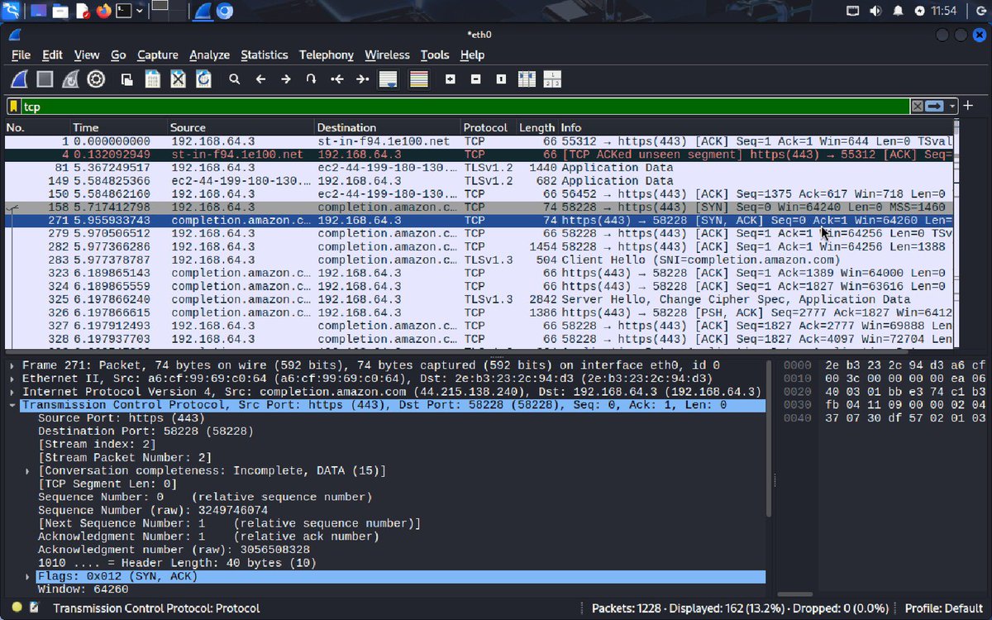
Task: Sort packets by Info column header
Action: [756, 127]
